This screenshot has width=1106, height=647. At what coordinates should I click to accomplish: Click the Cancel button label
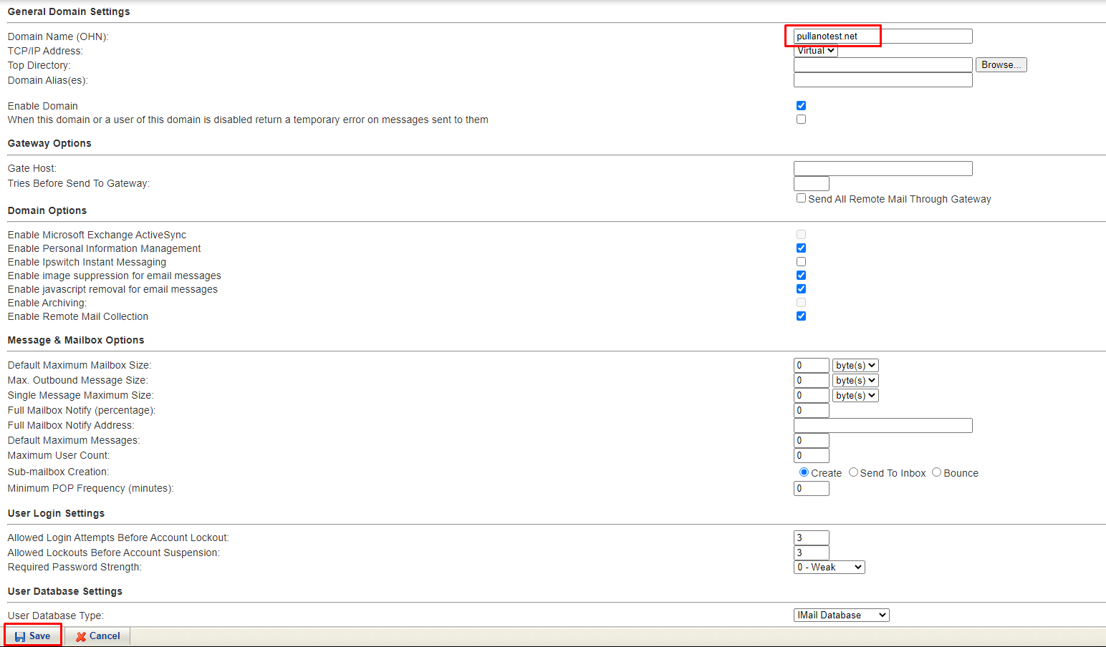tap(105, 636)
